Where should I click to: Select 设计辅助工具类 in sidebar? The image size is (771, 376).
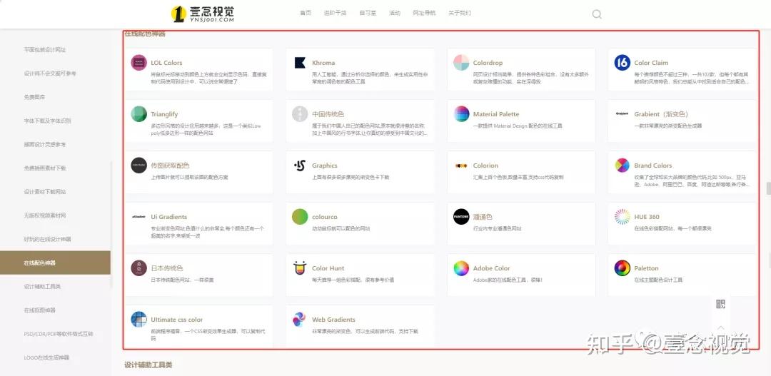(x=42, y=287)
